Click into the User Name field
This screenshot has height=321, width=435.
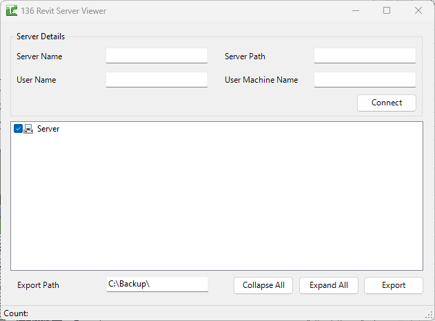[156, 80]
